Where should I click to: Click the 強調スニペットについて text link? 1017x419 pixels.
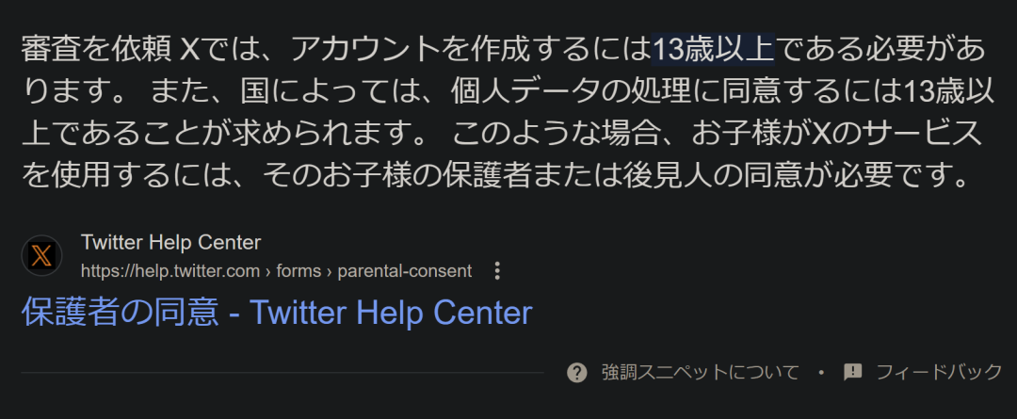point(701,372)
